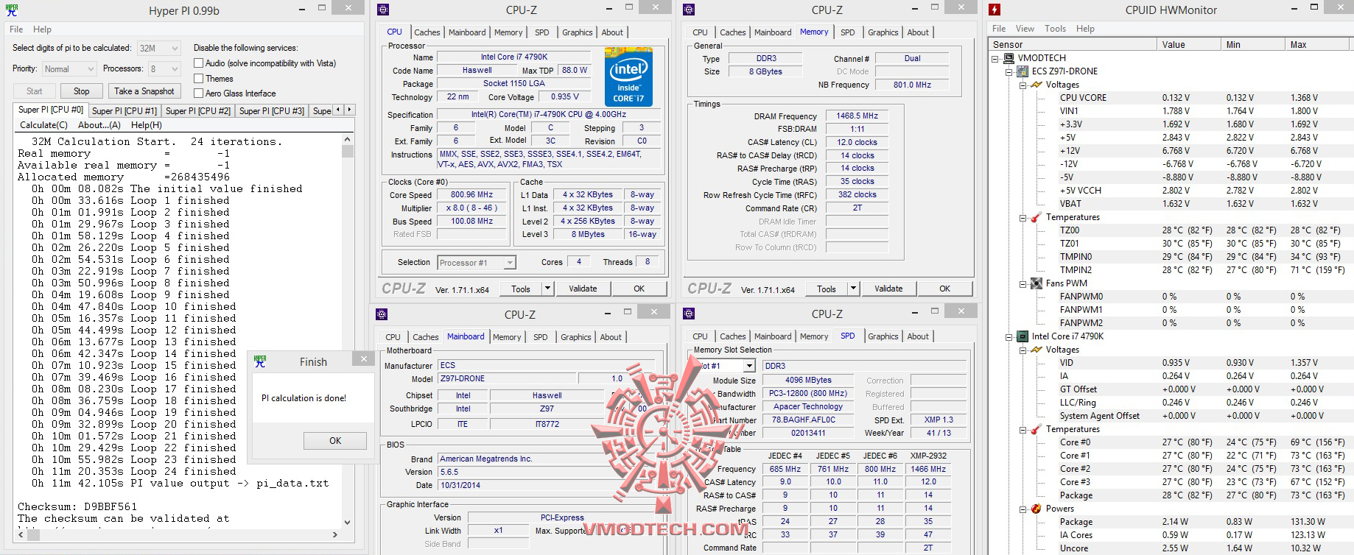Click the Hyper PI log vertical scrollbar
Screen dimensions: 1354x555
pyautogui.click(x=348, y=331)
